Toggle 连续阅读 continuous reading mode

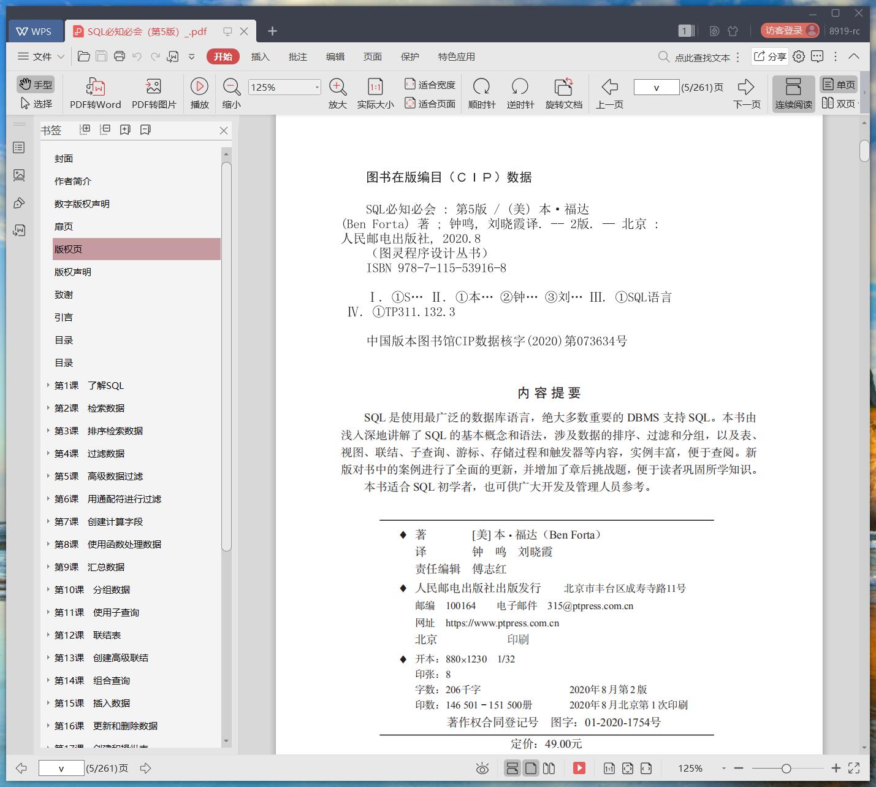pyautogui.click(x=793, y=94)
